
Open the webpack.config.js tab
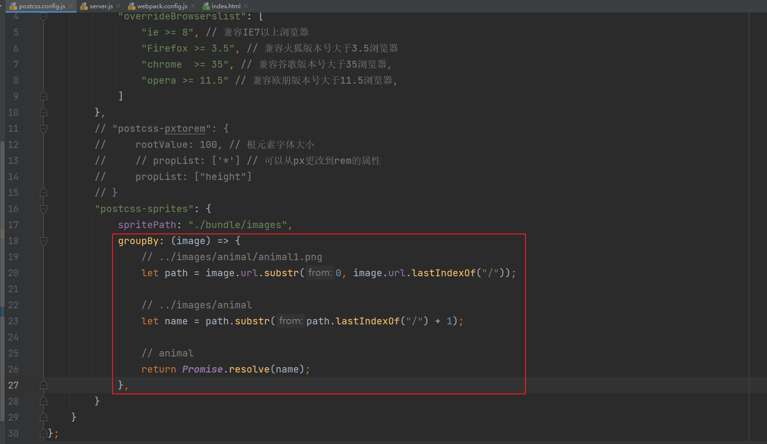tap(162, 6)
